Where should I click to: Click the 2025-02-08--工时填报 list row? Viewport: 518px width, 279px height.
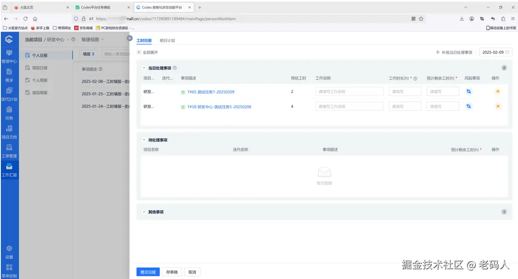point(105,81)
